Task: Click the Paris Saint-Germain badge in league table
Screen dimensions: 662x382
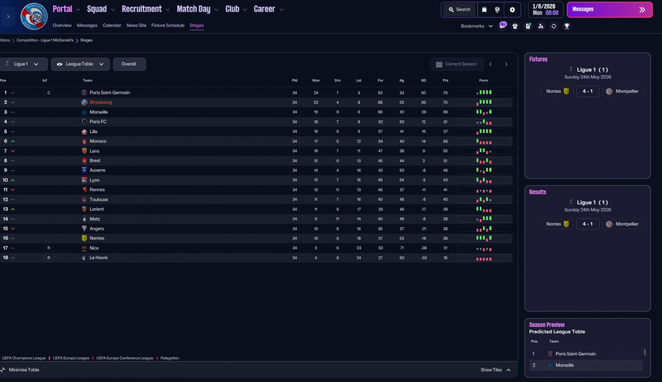Action: 84,92
